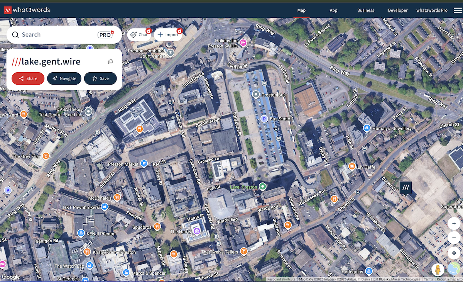
Task: Select the Street View pegman icon
Action: click(437, 269)
